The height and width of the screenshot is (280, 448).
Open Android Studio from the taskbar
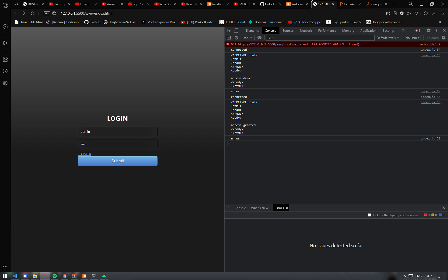(104, 276)
